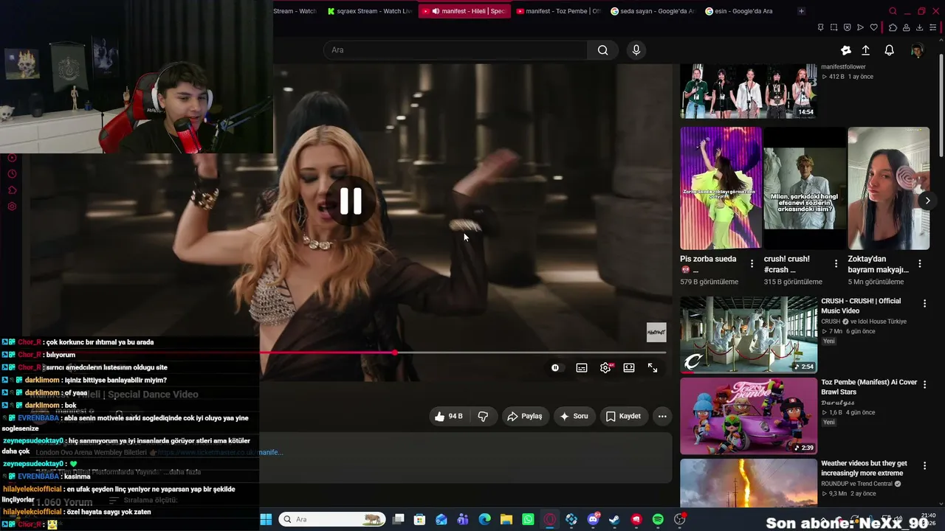Viewport: 945px width, 531px height.
Task: Open Toz Pembe Brawl Stars video thumbnail
Action: click(x=749, y=416)
